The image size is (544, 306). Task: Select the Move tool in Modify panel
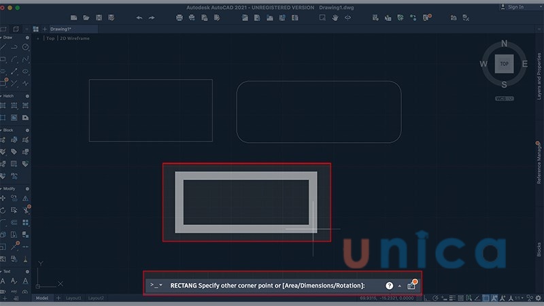(x=3, y=198)
